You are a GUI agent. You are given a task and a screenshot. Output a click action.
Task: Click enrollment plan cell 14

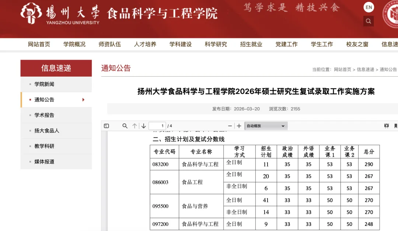point(266,212)
